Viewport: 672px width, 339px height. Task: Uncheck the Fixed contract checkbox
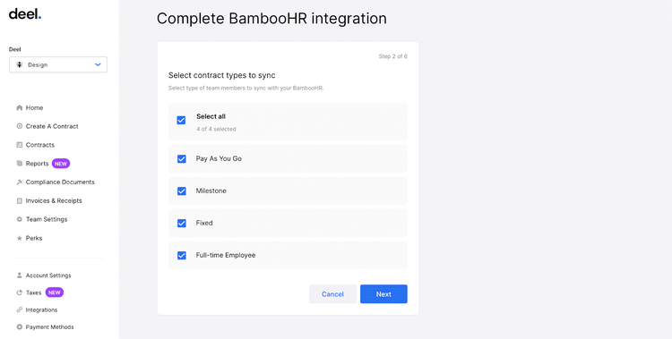pyautogui.click(x=182, y=223)
